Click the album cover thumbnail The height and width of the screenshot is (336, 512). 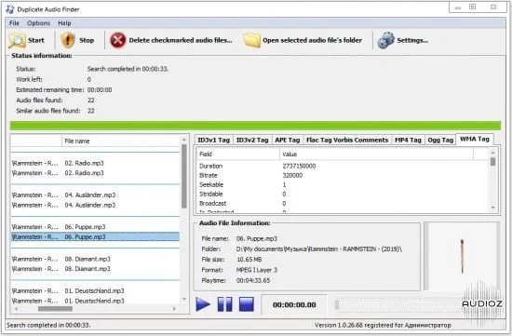point(462,256)
